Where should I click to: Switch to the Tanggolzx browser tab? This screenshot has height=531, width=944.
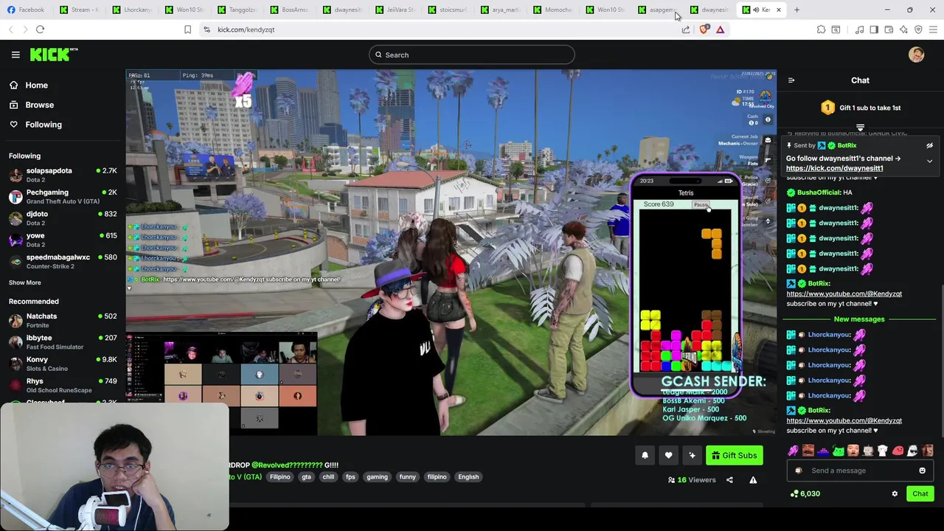(237, 10)
